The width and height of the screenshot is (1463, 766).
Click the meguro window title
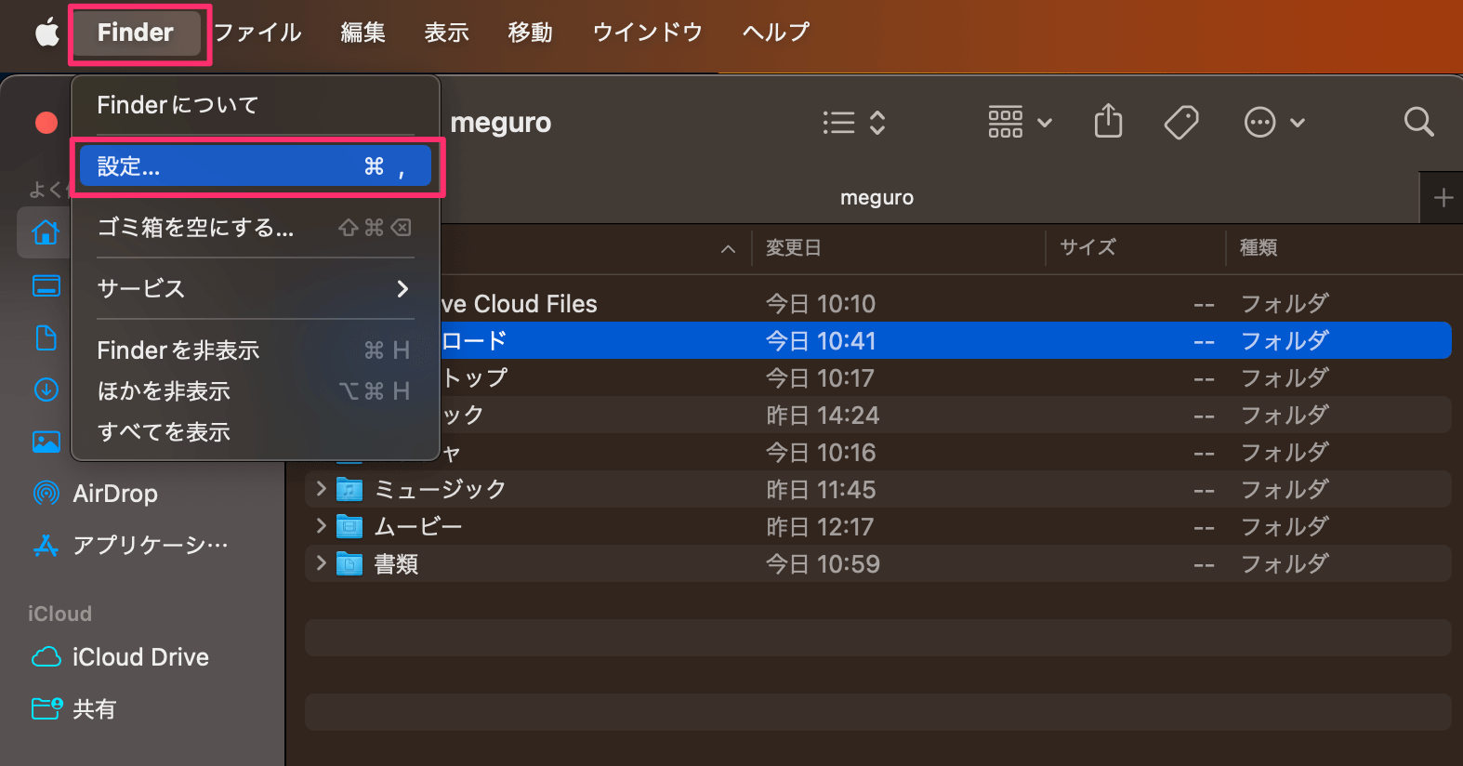[501, 123]
